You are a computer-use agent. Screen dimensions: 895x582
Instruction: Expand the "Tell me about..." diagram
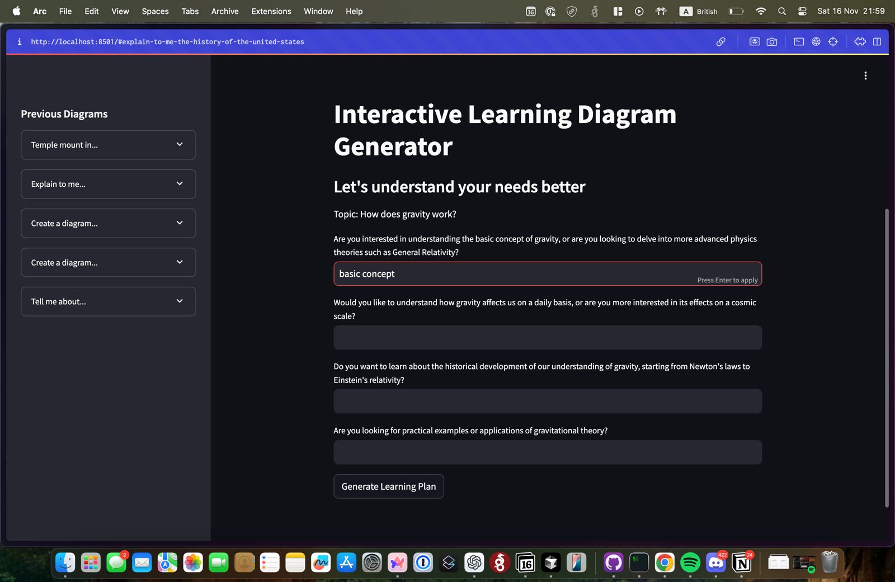[109, 301]
